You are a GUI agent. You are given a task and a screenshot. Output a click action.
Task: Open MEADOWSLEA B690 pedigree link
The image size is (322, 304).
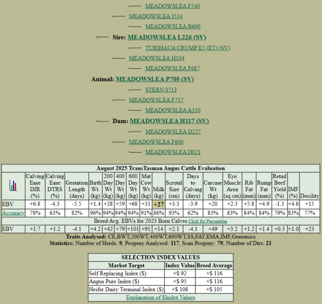(173, 26)
